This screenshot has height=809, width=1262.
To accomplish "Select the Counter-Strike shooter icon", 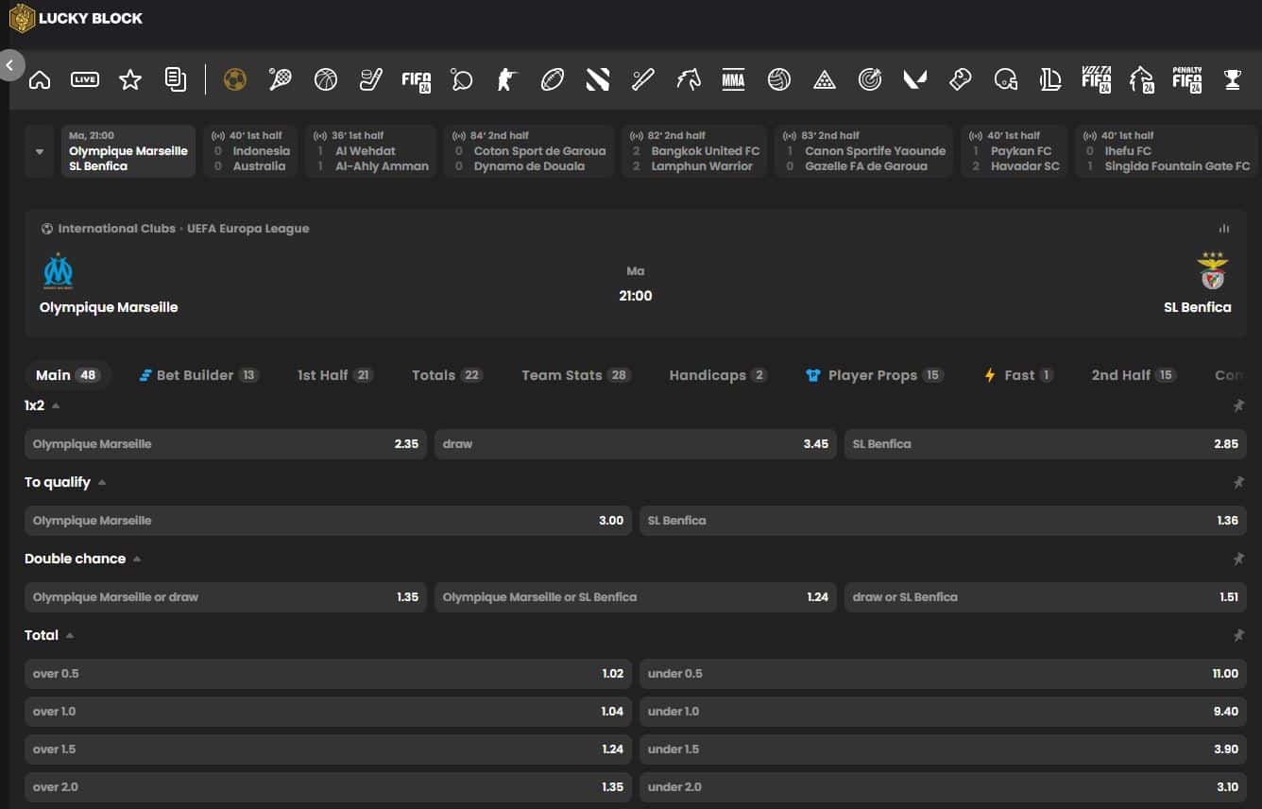I will pos(507,79).
